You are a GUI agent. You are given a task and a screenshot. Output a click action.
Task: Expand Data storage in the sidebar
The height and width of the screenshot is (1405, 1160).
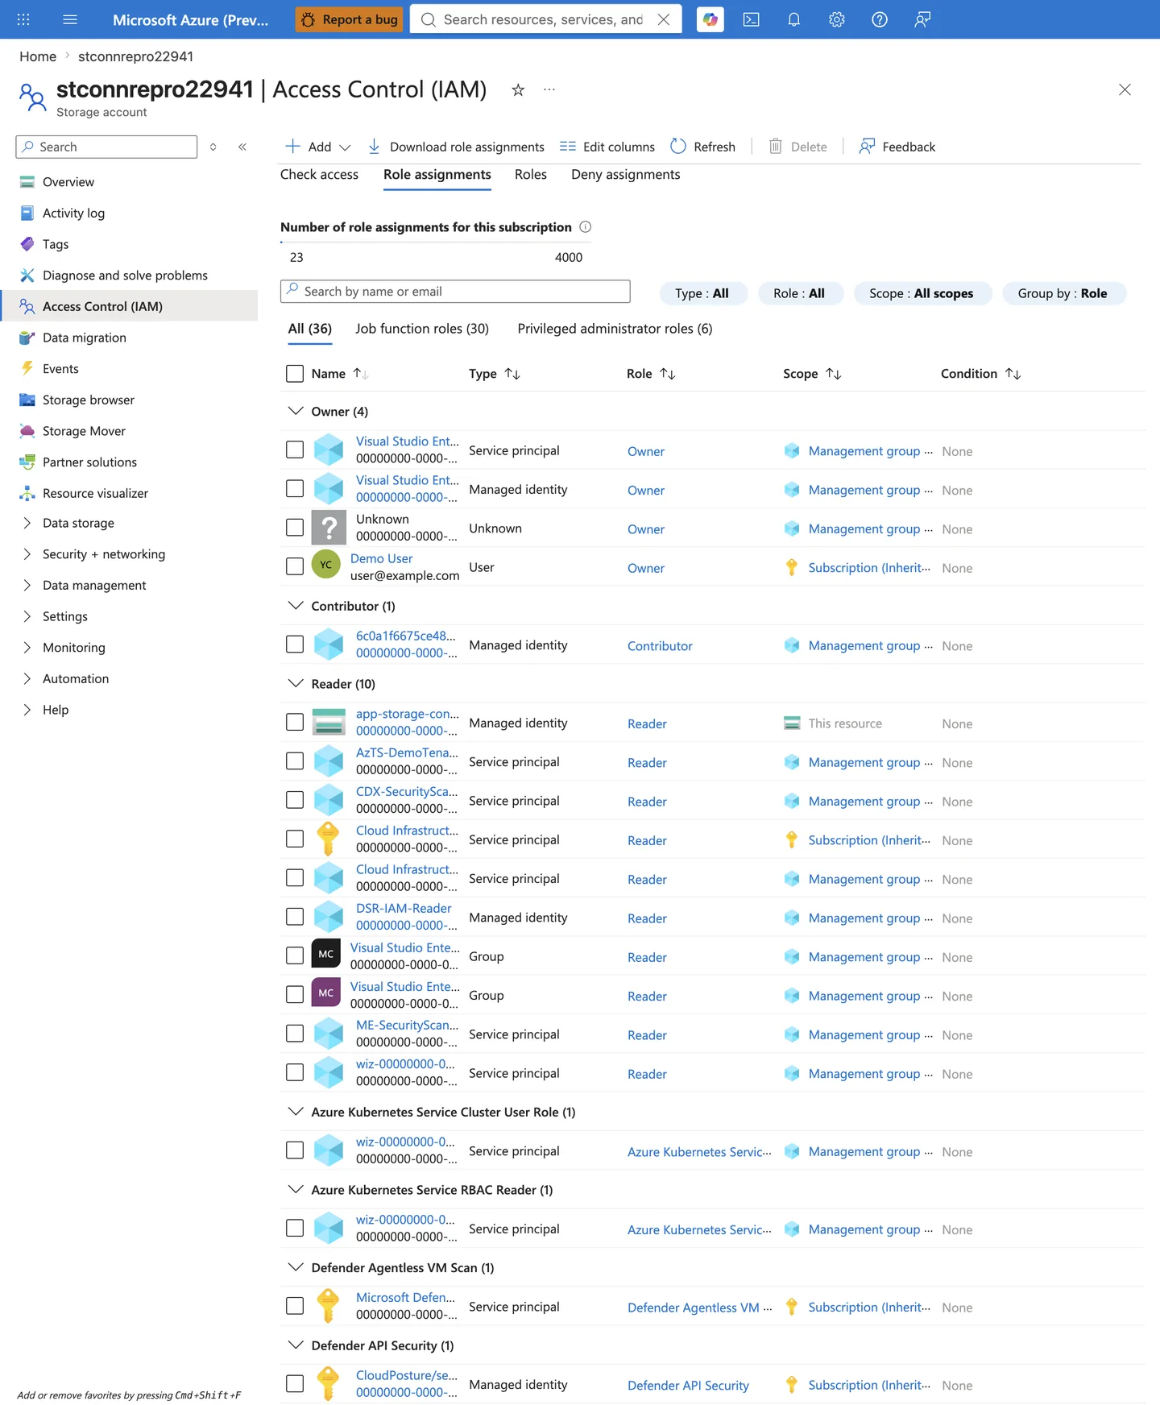(x=27, y=523)
